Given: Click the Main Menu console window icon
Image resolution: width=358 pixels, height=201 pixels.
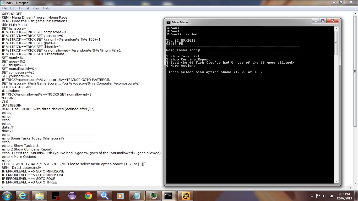Looking at the screenshot, I should pyautogui.click(x=169, y=22).
